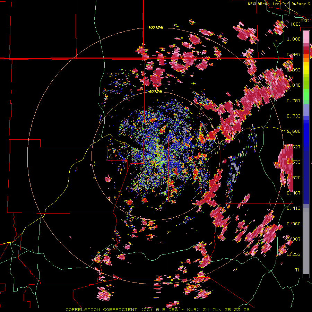Select the 0.253 legend value

[294, 254]
